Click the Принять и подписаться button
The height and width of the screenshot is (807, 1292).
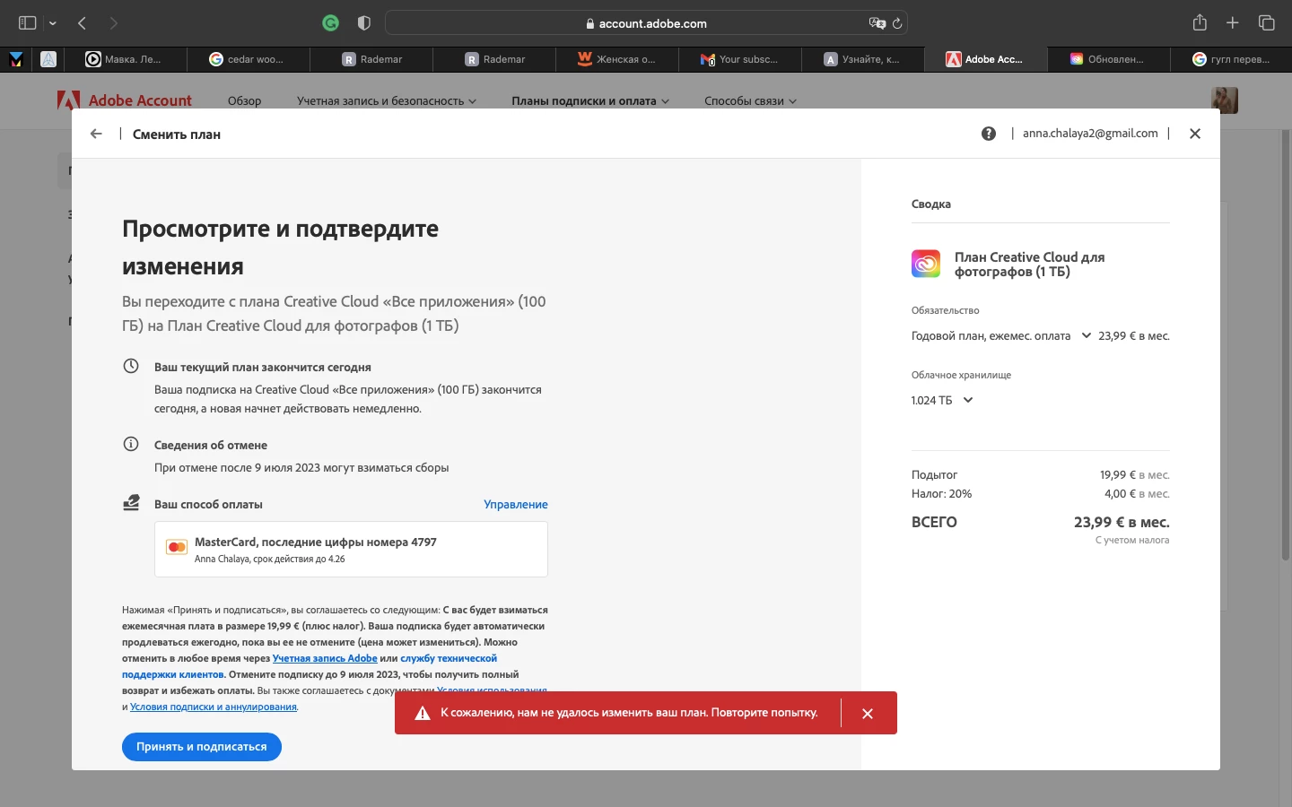click(202, 747)
